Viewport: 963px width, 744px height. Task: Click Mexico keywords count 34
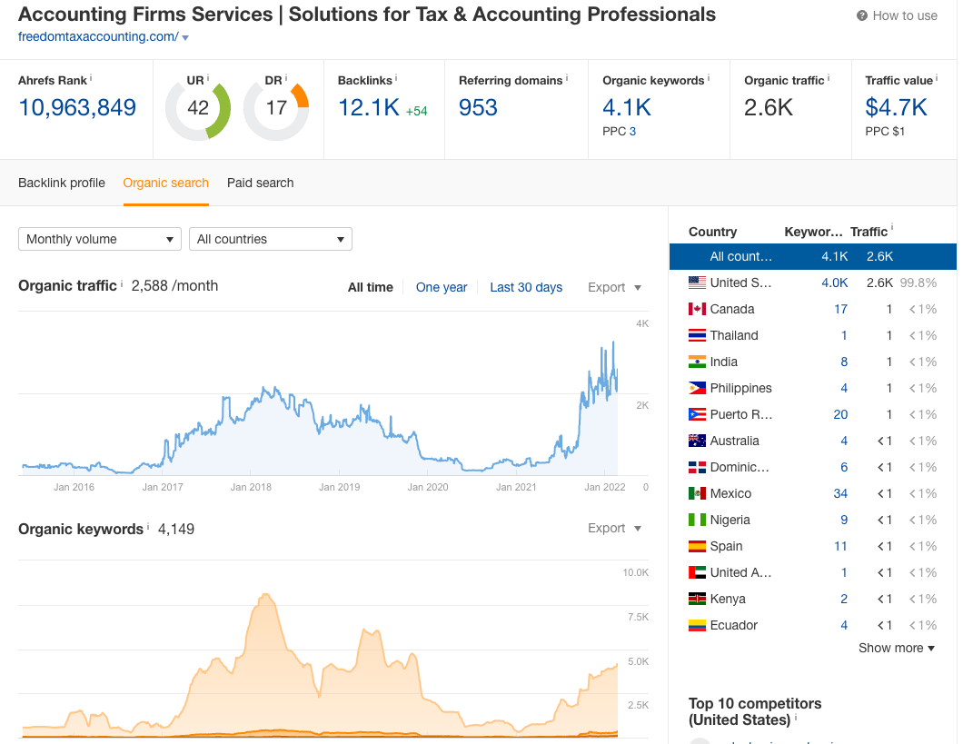click(x=840, y=493)
